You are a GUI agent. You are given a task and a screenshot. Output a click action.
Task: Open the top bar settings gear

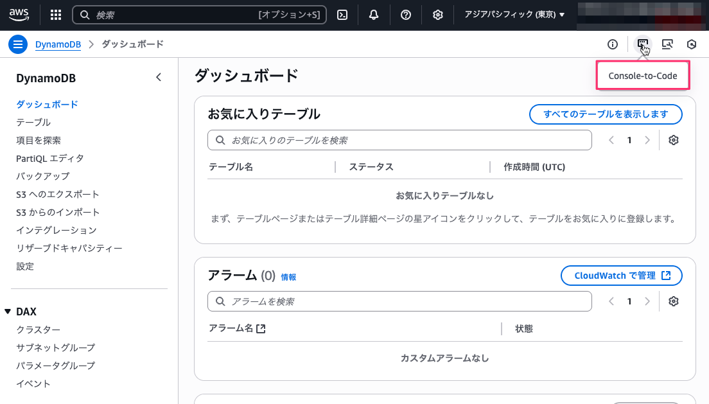(437, 15)
